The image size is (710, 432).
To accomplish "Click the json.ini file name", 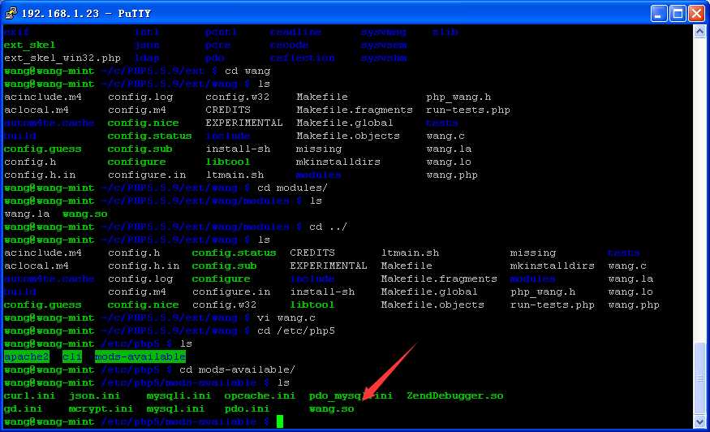I will [94, 395].
